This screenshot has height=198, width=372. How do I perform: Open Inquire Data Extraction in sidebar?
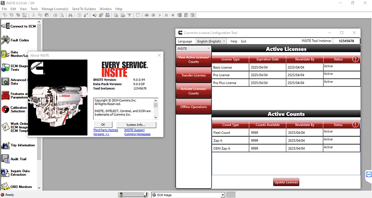pos(15,173)
